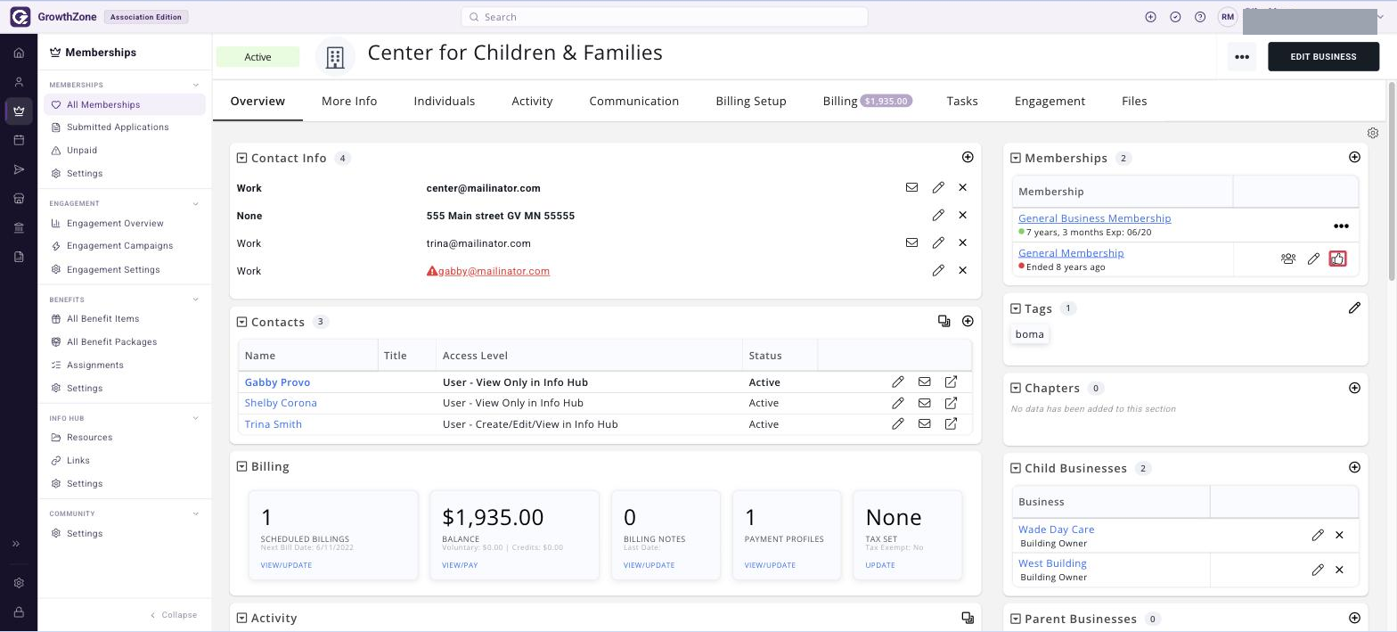Open the people icon for General Membership
This screenshot has height=632, width=1397.
click(x=1288, y=259)
